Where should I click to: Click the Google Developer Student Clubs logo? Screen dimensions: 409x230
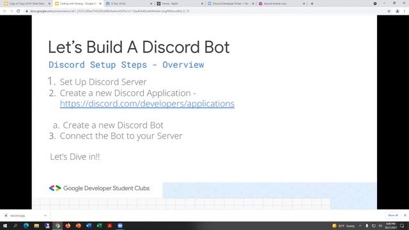pyautogui.click(x=99, y=188)
